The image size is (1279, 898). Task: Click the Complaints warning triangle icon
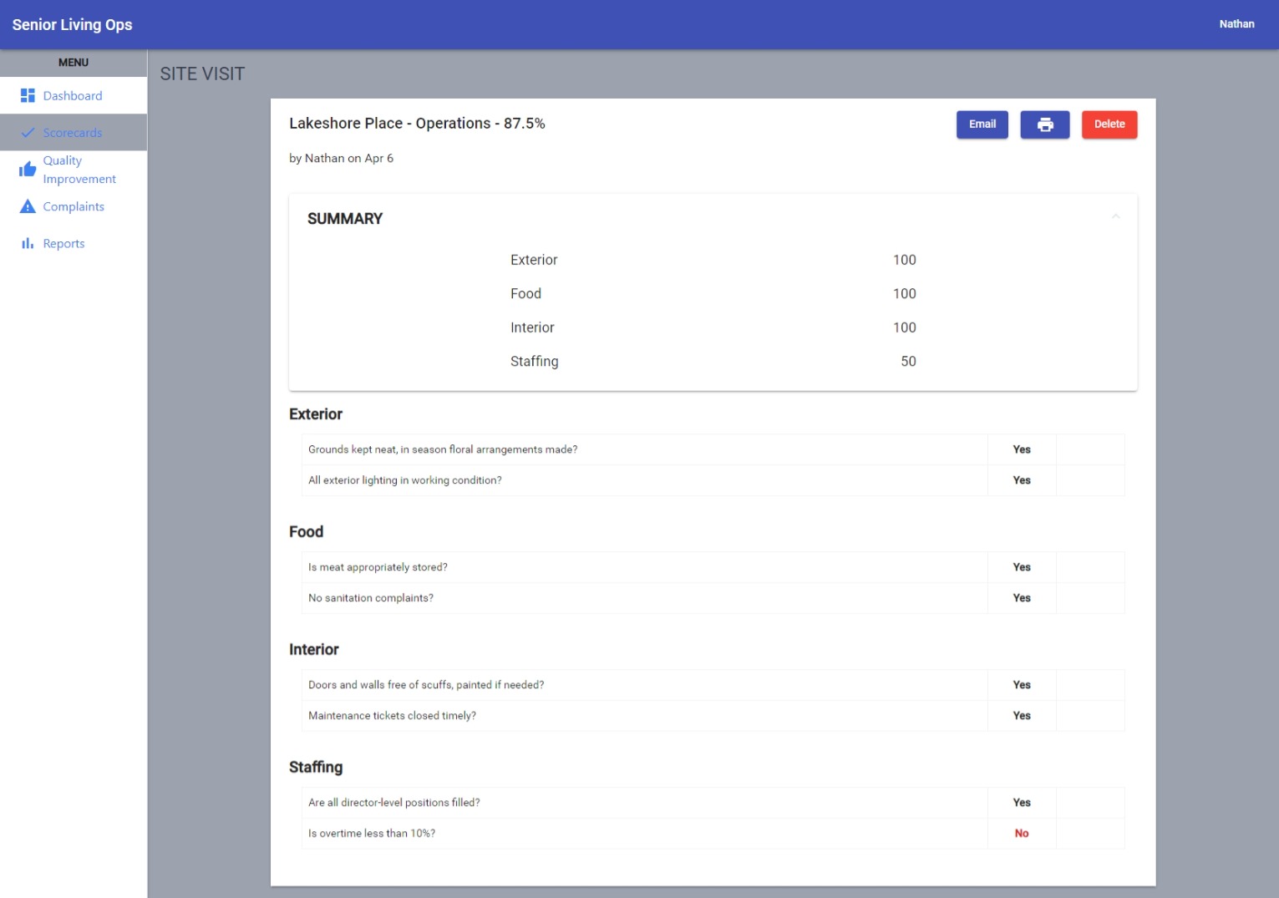coord(28,206)
